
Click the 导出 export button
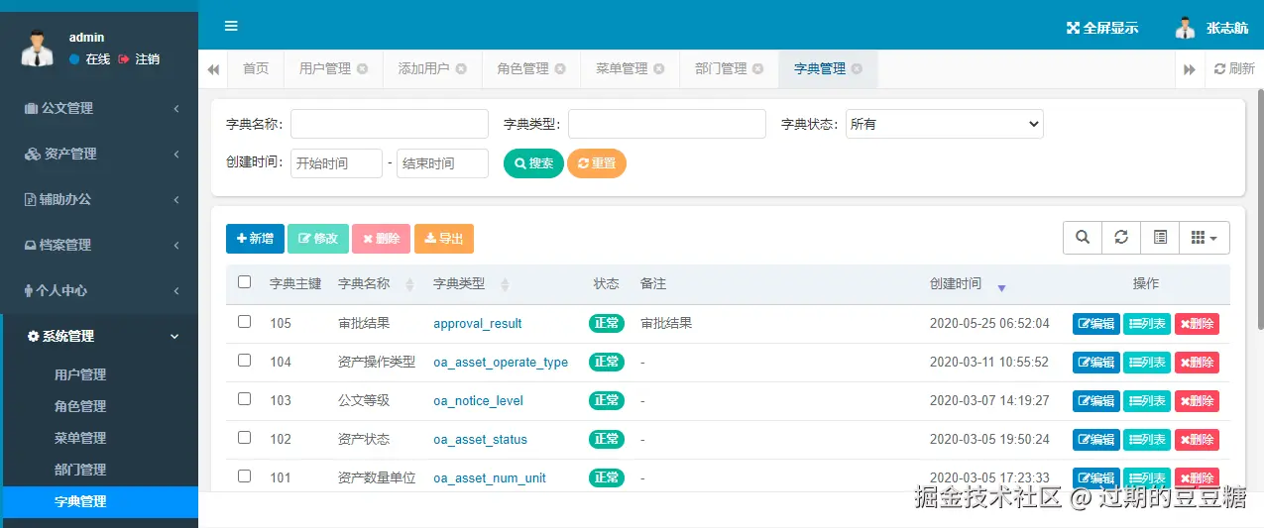pos(444,239)
